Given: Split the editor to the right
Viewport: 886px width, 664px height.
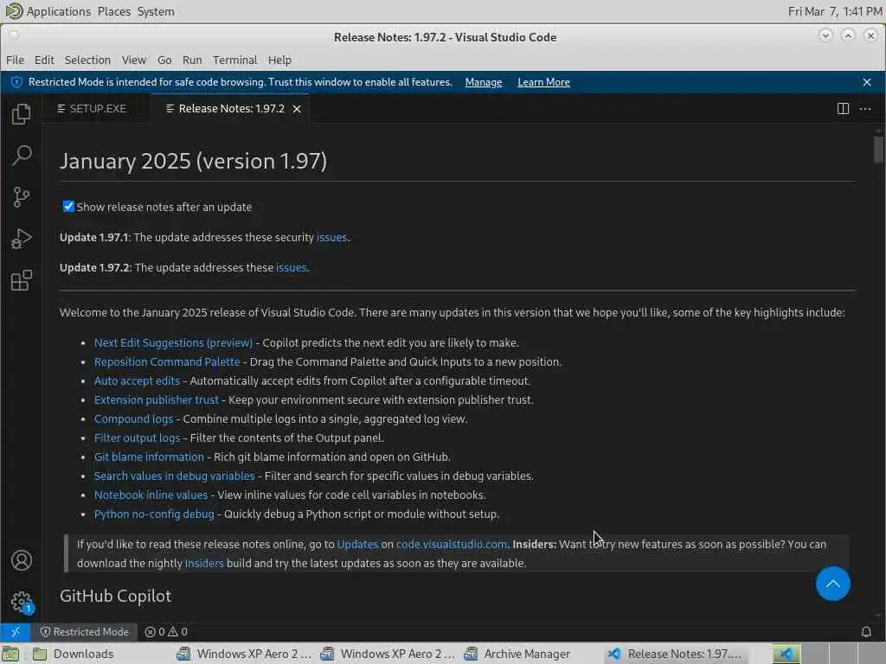Looking at the screenshot, I should coord(843,108).
